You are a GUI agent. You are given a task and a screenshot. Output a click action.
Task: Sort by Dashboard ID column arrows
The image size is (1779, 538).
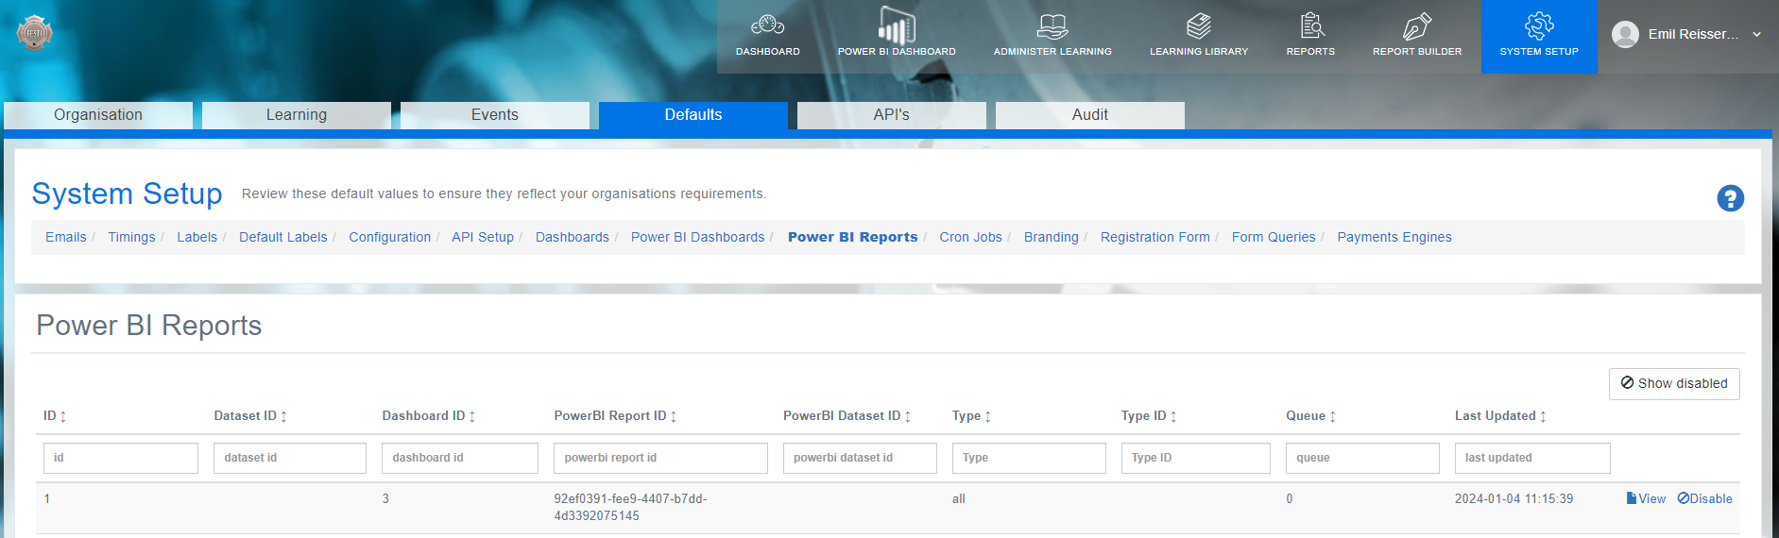pyautogui.click(x=472, y=416)
